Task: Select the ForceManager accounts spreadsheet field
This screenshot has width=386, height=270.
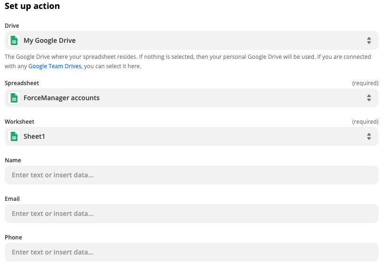Action: (191, 98)
